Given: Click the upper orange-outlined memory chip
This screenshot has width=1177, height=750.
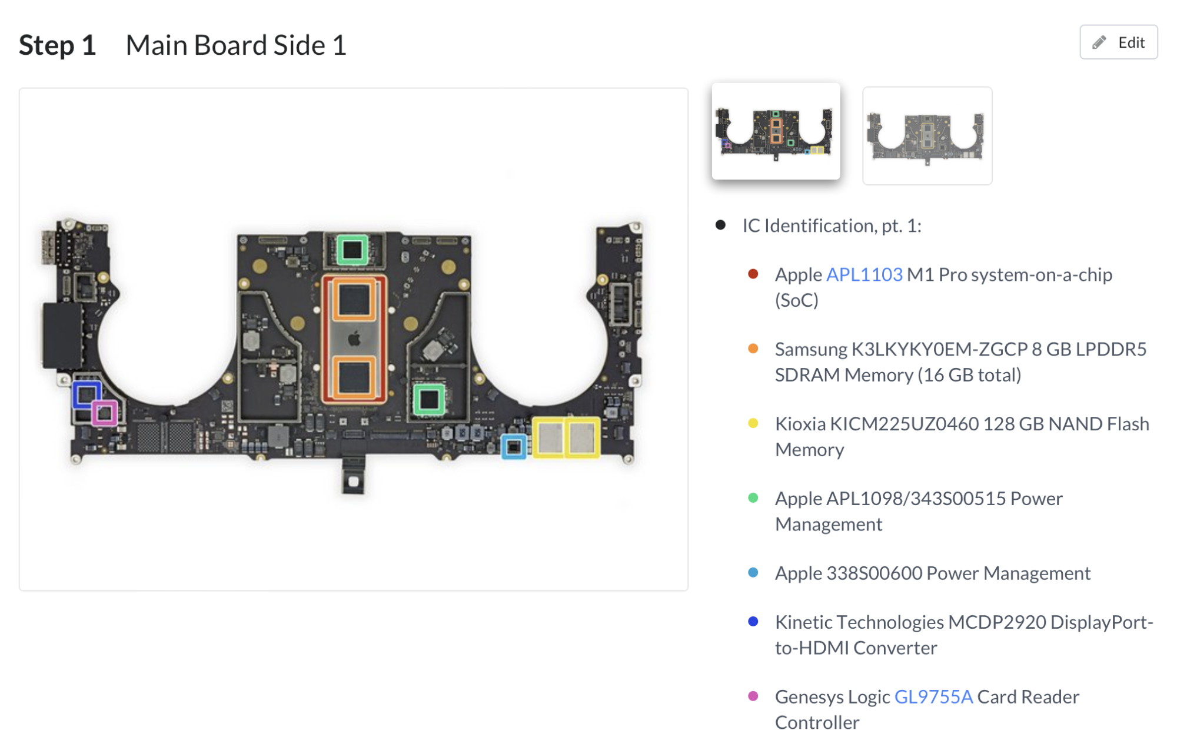Looking at the screenshot, I should pyautogui.click(x=354, y=300).
